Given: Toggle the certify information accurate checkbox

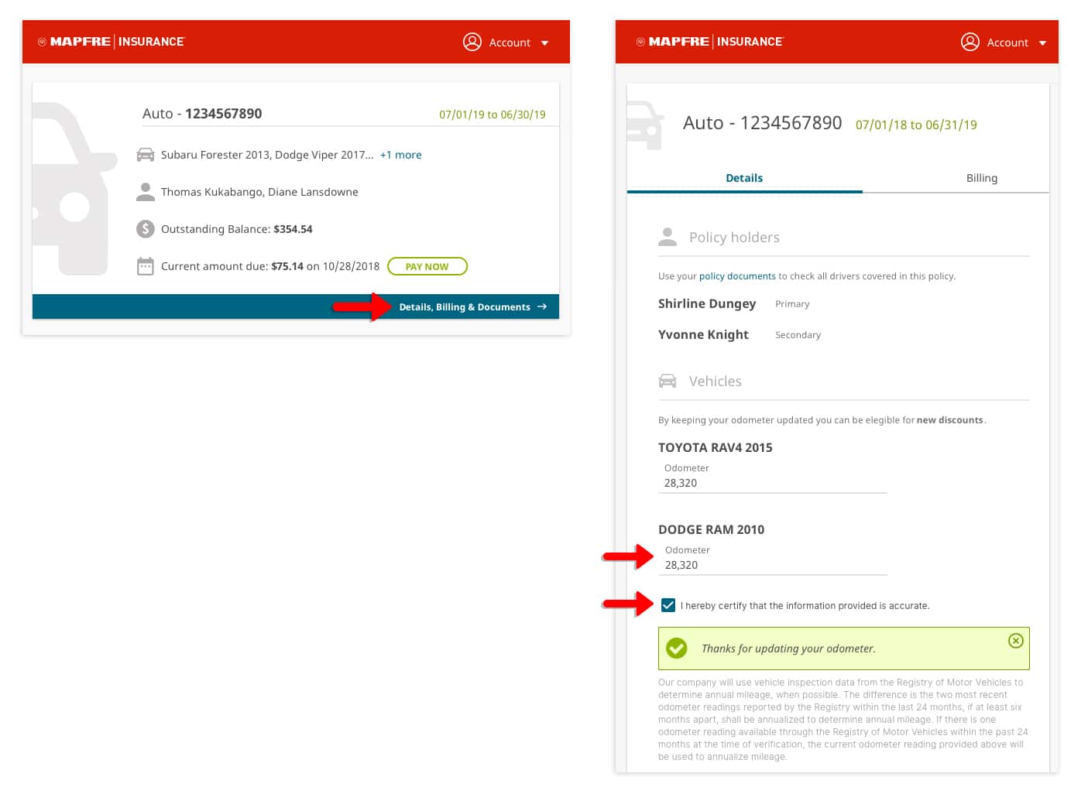Looking at the screenshot, I should pos(668,605).
